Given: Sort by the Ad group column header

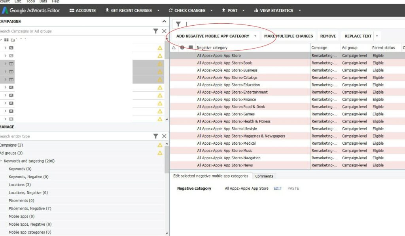Looking at the screenshot, I should [356, 47].
